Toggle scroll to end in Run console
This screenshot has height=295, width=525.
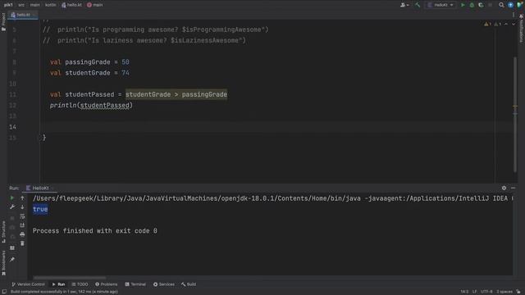click(x=22, y=225)
